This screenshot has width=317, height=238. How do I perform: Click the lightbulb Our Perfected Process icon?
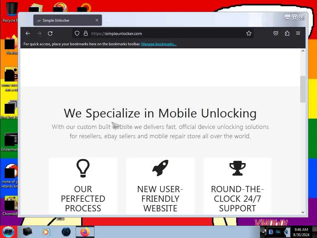83,168
